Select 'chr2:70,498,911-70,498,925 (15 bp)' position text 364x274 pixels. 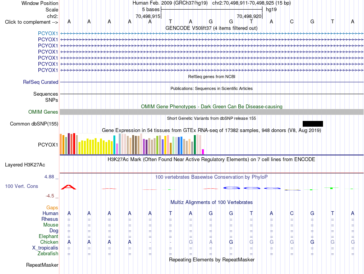click(x=251, y=3)
